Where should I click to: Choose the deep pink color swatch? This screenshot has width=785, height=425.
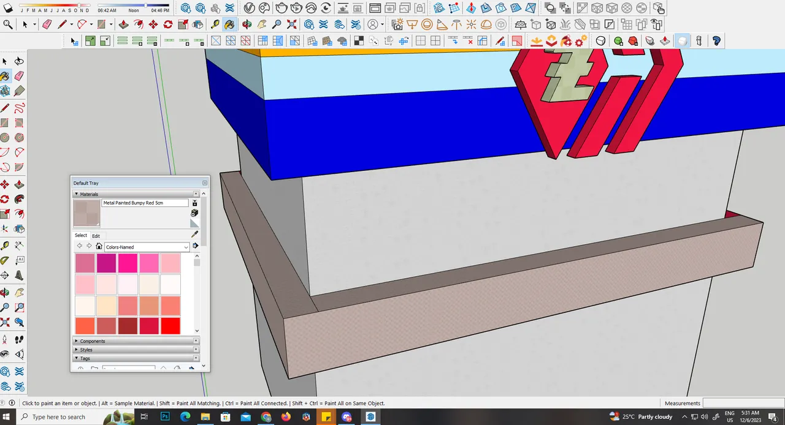tap(128, 263)
